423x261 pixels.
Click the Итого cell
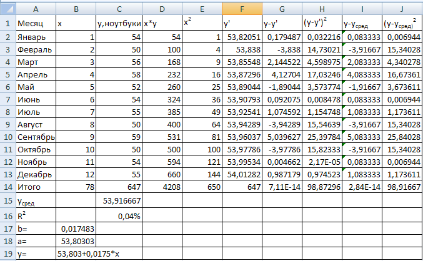tap(36, 187)
